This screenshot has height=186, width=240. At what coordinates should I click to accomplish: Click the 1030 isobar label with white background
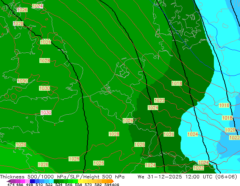pyautogui.click(x=46, y=112)
